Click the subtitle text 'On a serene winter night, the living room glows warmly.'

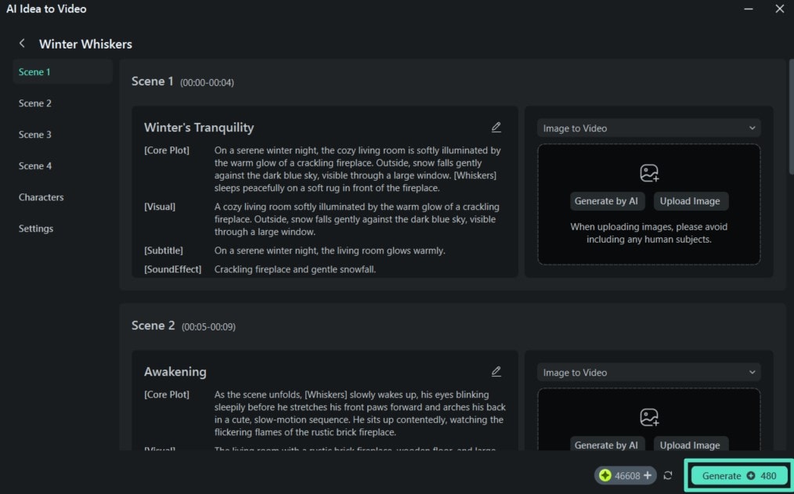tap(330, 251)
